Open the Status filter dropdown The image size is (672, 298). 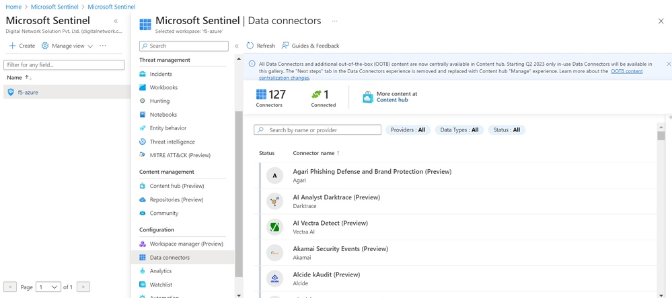(506, 130)
